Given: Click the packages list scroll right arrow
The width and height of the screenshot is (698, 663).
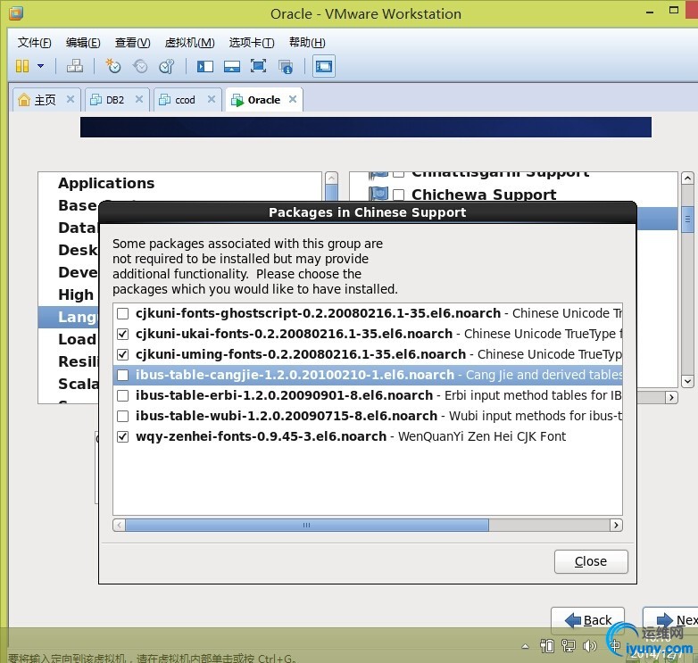Looking at the screenshot, I should [x=616, y=525].
